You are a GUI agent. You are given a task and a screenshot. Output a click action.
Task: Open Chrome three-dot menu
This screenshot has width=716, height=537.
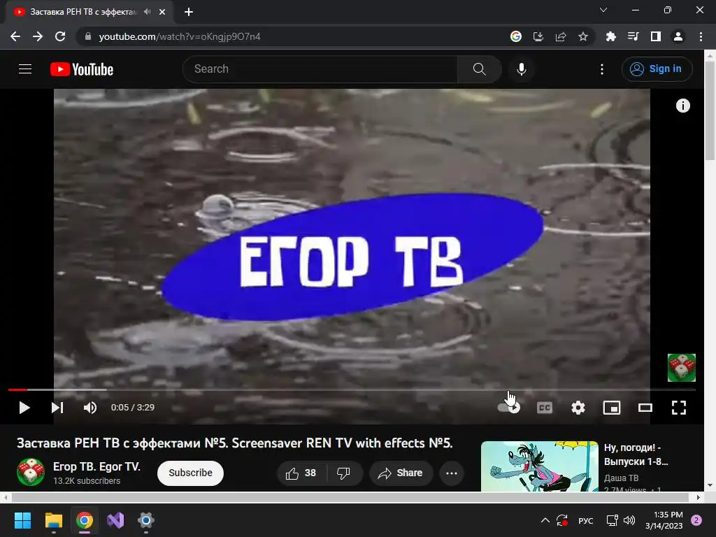tap(701, 36)
